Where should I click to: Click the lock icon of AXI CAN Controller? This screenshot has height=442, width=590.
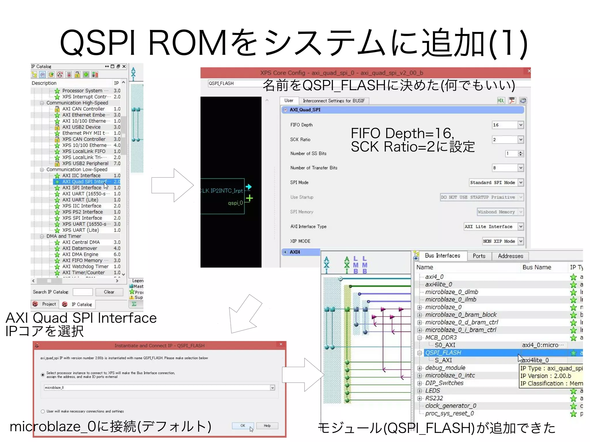(57, 109)
